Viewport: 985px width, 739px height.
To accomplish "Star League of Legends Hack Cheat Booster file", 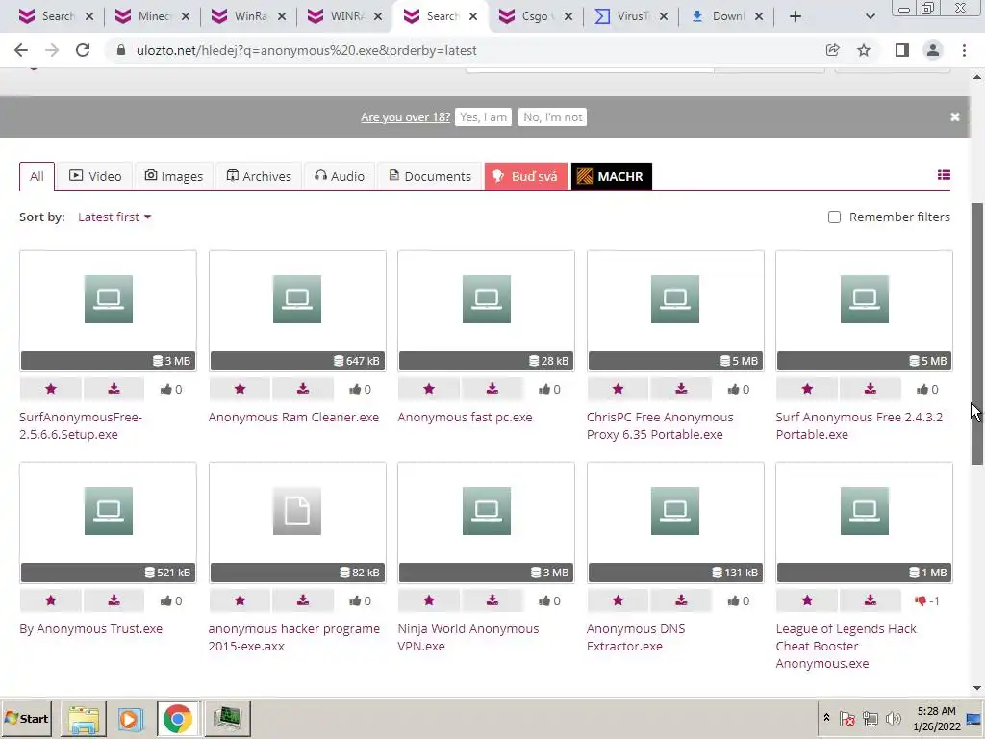I will pos(807,600).
